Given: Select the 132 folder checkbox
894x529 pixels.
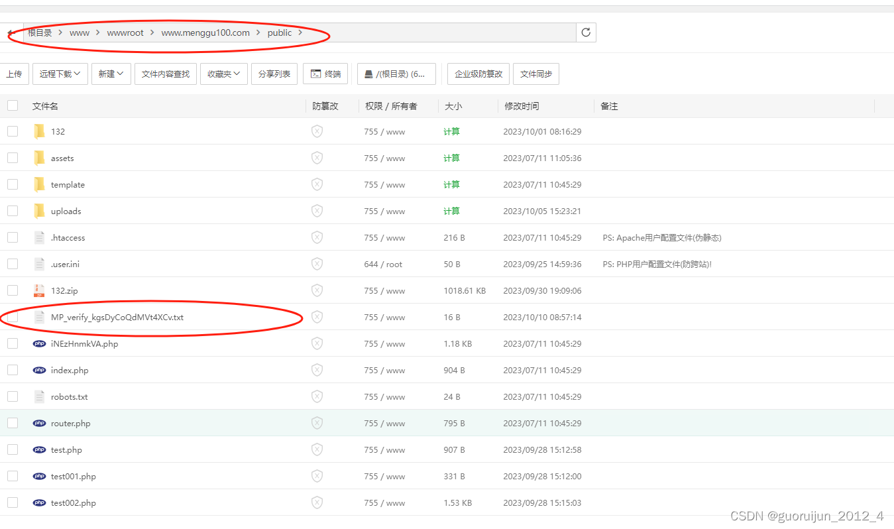Looking at the screenshot, I should pyautogui.click(x=13, y=131).
